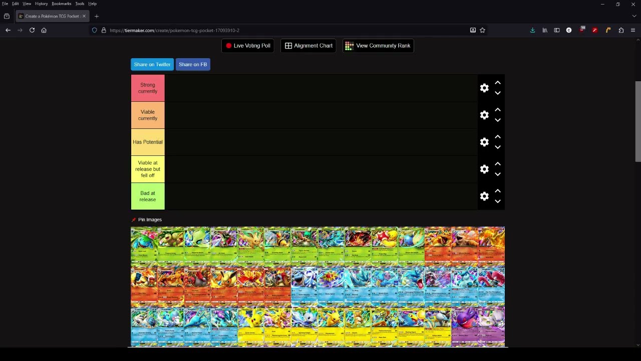The image size is (641, 361).
Task: View Community Rank page
Action: click(378, 46)
